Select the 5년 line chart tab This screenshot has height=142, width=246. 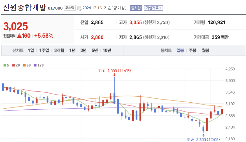(x=95, y=50)
